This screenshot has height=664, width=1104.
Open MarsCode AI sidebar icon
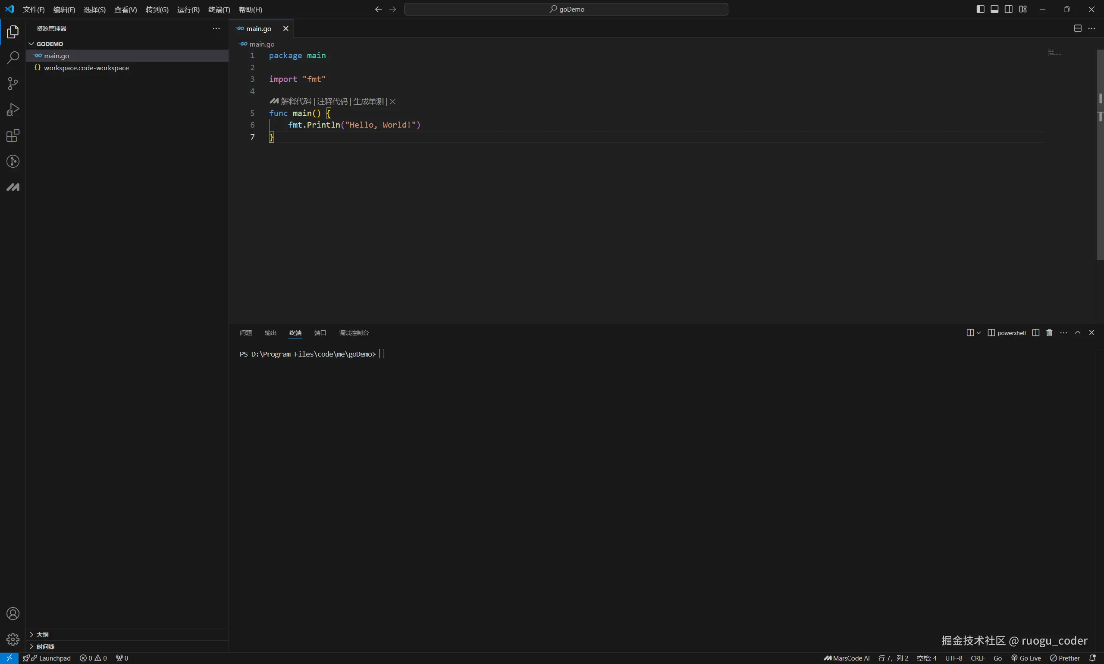[13, 187]
